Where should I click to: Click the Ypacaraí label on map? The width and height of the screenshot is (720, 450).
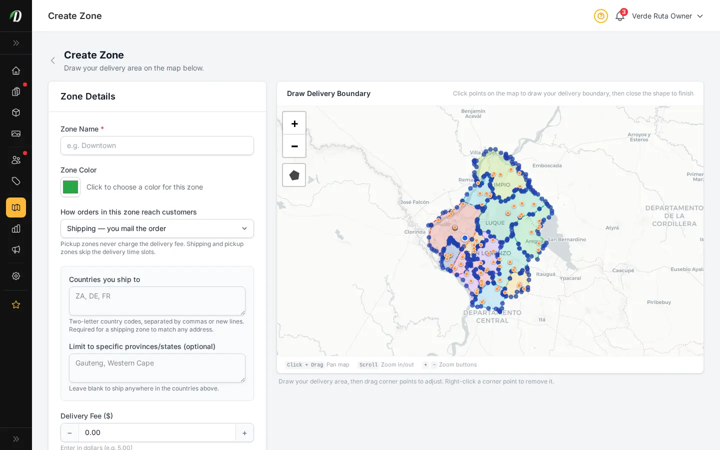click(x=570, y=278)
